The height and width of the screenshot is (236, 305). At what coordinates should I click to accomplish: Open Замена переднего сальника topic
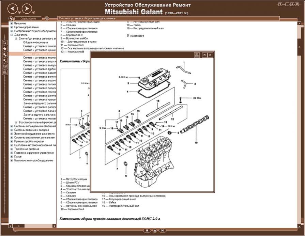40,103
